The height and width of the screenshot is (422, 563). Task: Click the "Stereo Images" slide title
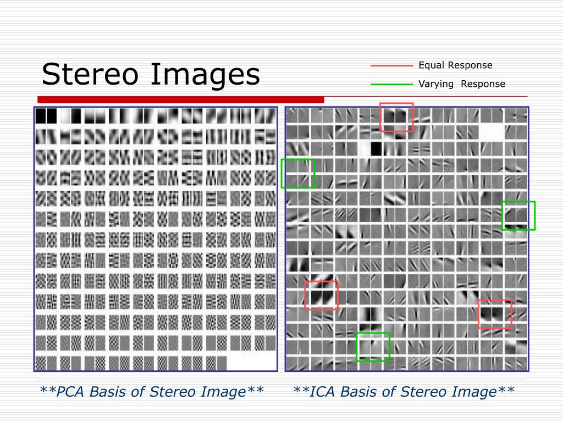pos(151,74)
